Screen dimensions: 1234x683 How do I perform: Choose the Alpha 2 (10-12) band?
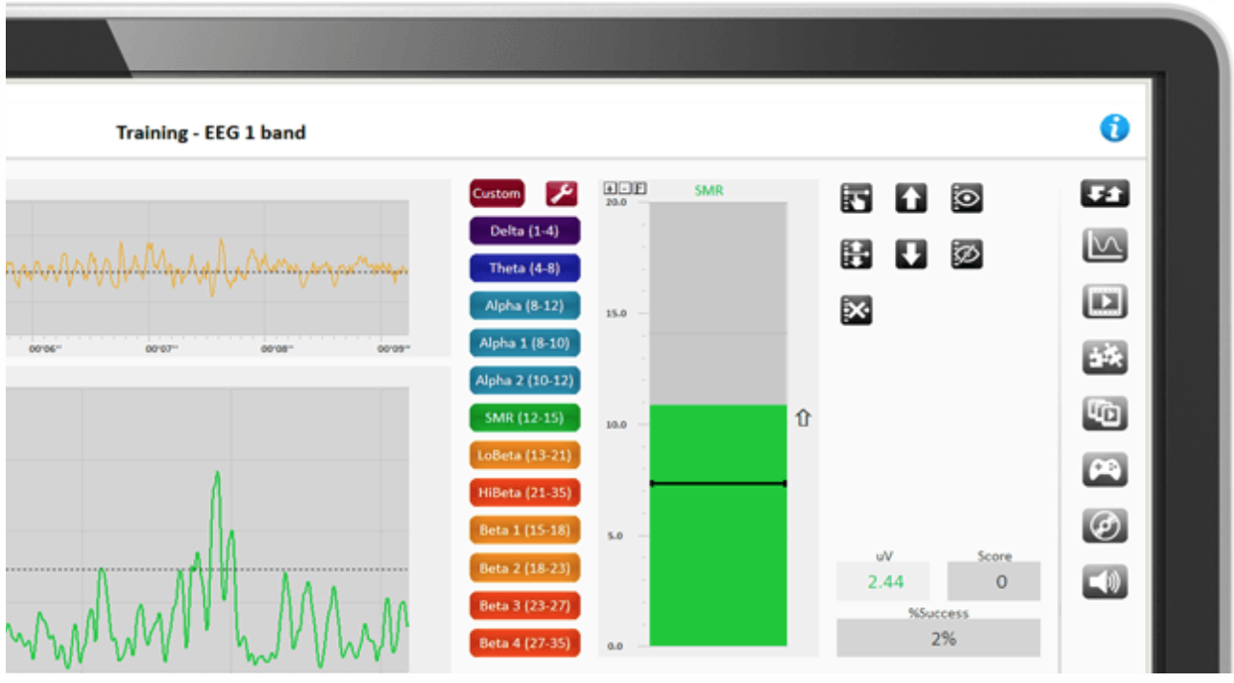coord(525,381)
